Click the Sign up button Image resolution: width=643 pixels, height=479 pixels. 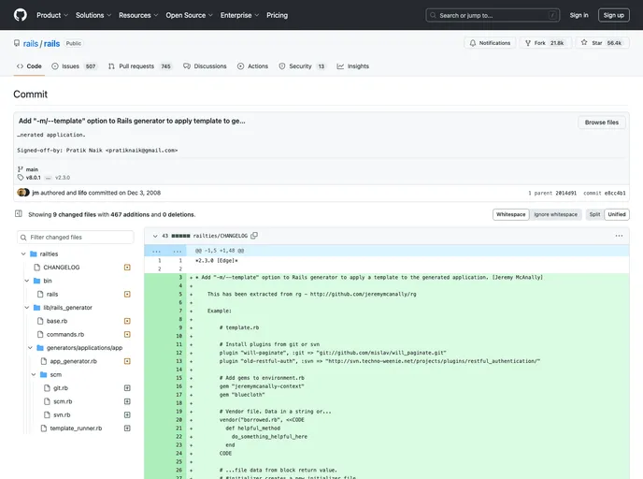coord(613,15)
